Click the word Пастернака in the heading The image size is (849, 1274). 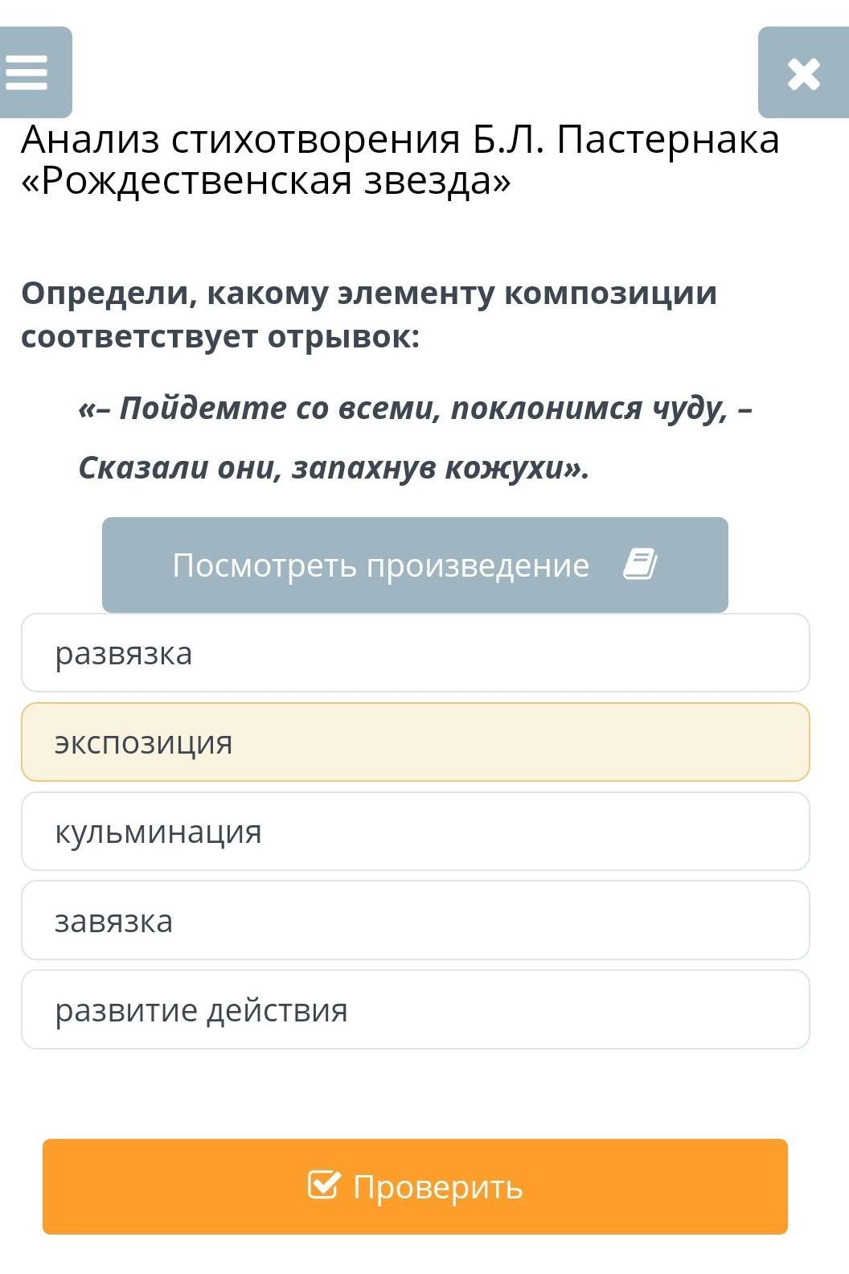point(667,140)
